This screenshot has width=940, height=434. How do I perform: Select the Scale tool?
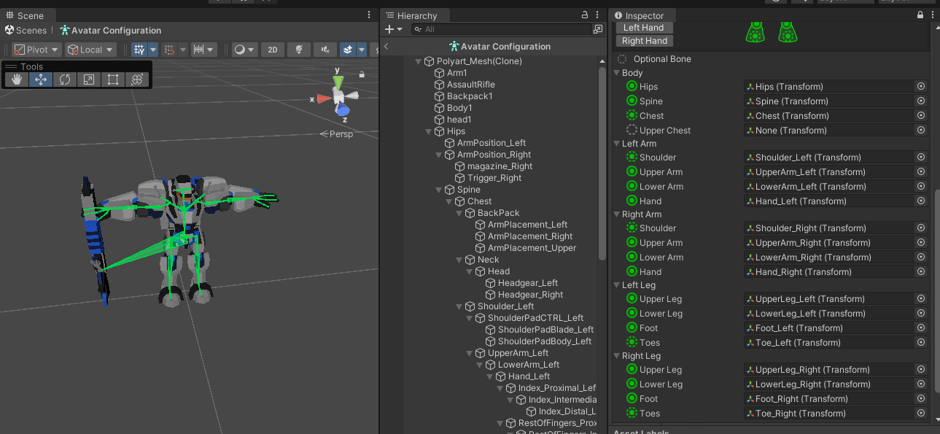click(x=89, y=80)
